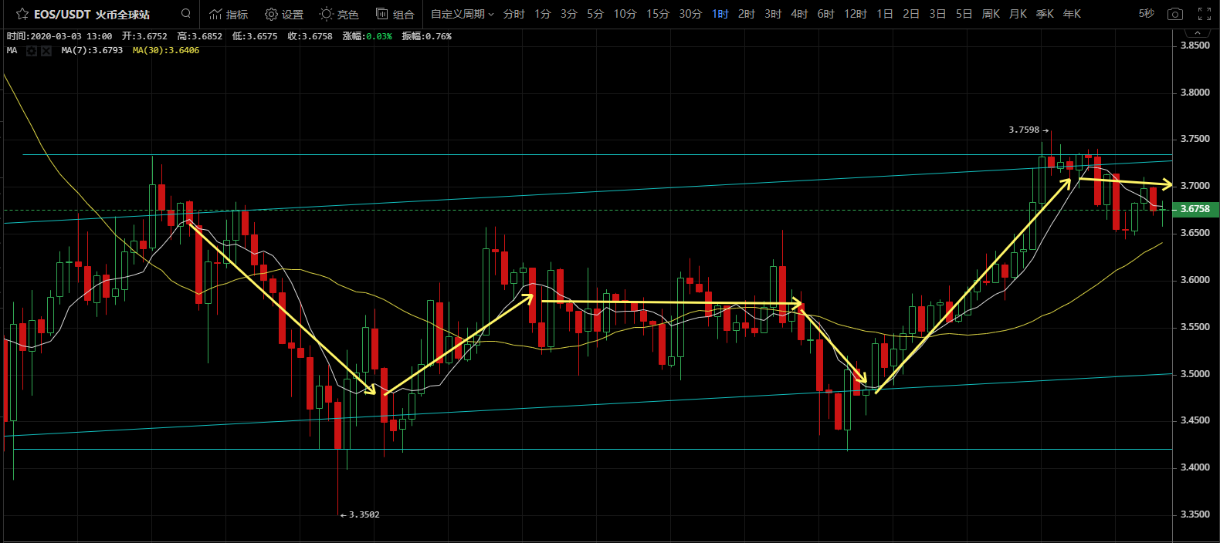Switch to the 5分 interval
Image resolution: width=1220 pixels, height=543 pixels.
595,14
